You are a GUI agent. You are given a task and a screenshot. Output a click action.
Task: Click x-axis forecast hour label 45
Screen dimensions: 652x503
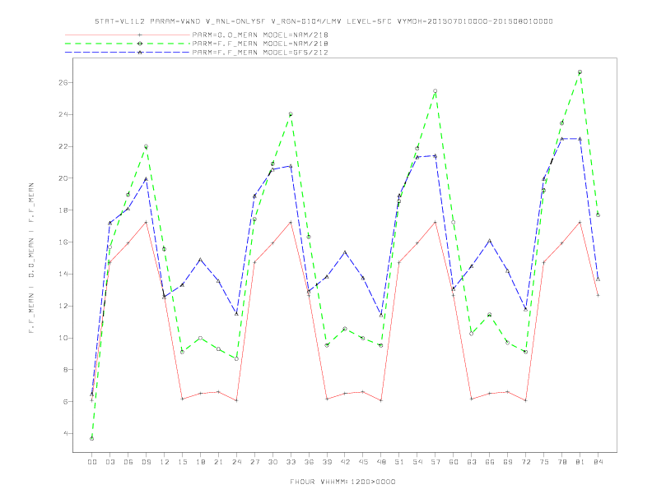point(363,462)
